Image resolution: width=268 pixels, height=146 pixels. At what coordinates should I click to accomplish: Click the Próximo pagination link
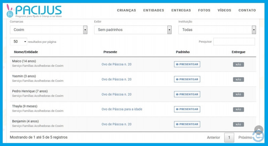click(245, 138)
